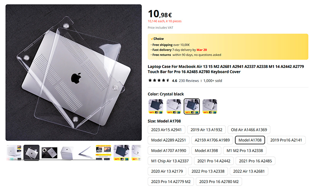Image resolution: width=310 pixels, height=187 pixels.
Task: Click the main product image
Action: [x=74, y=73]
